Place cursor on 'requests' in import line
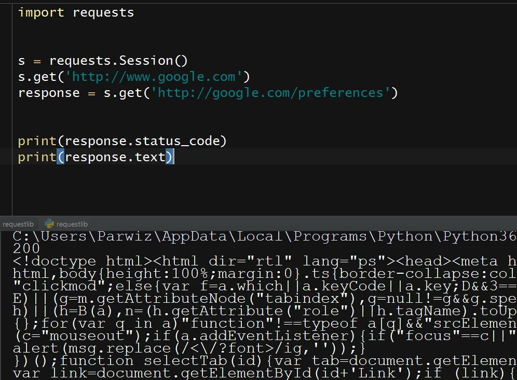The image size is (517, 380). coord(103,12)
